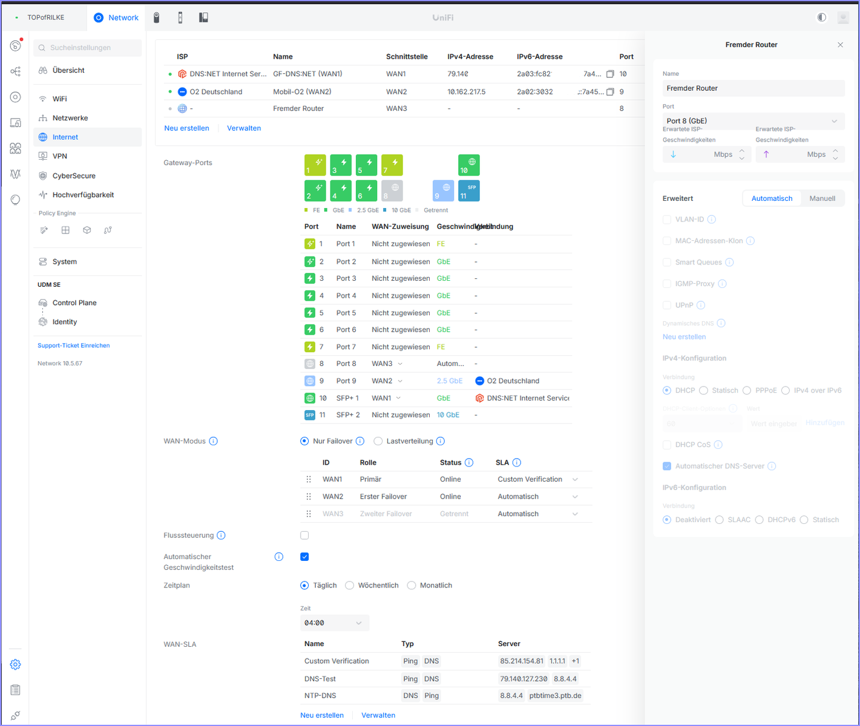
Task: Close the Fremder Router panel
Action: (x=840, y=45)
